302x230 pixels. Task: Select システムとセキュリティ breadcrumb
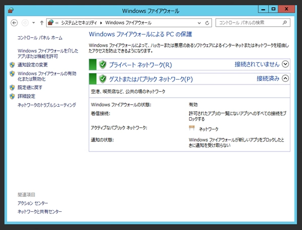[x=79, y=23]
